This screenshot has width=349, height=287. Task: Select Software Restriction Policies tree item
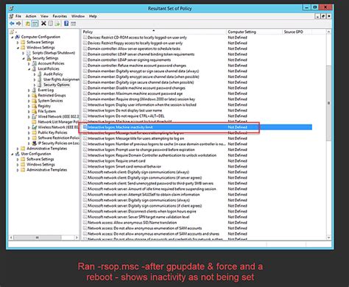point(59,138)
